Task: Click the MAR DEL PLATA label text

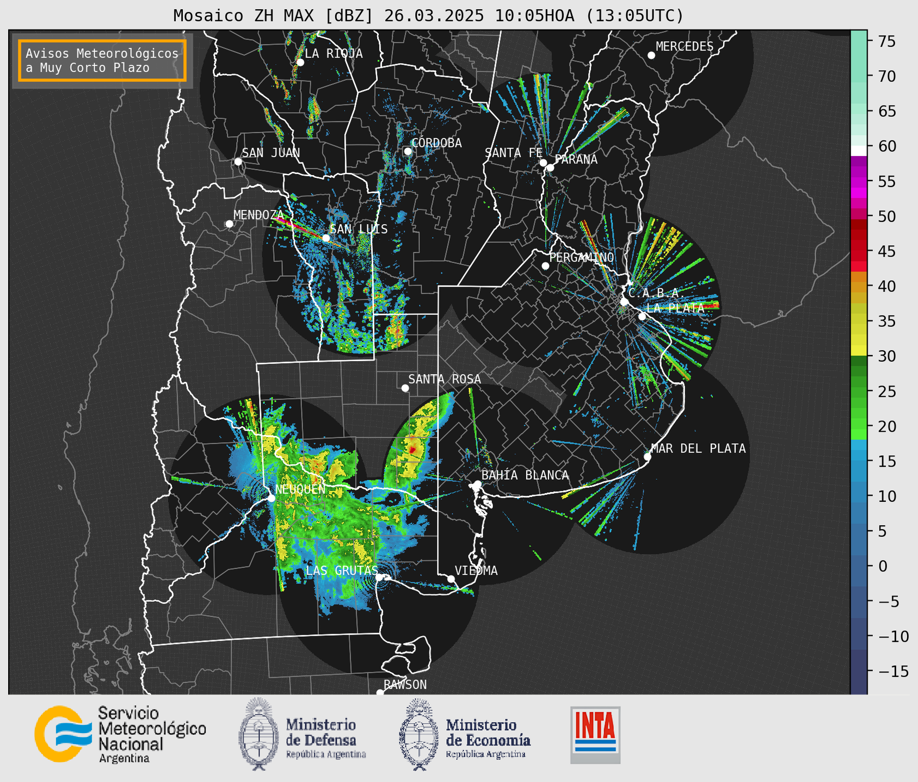Action: (698, 449)
